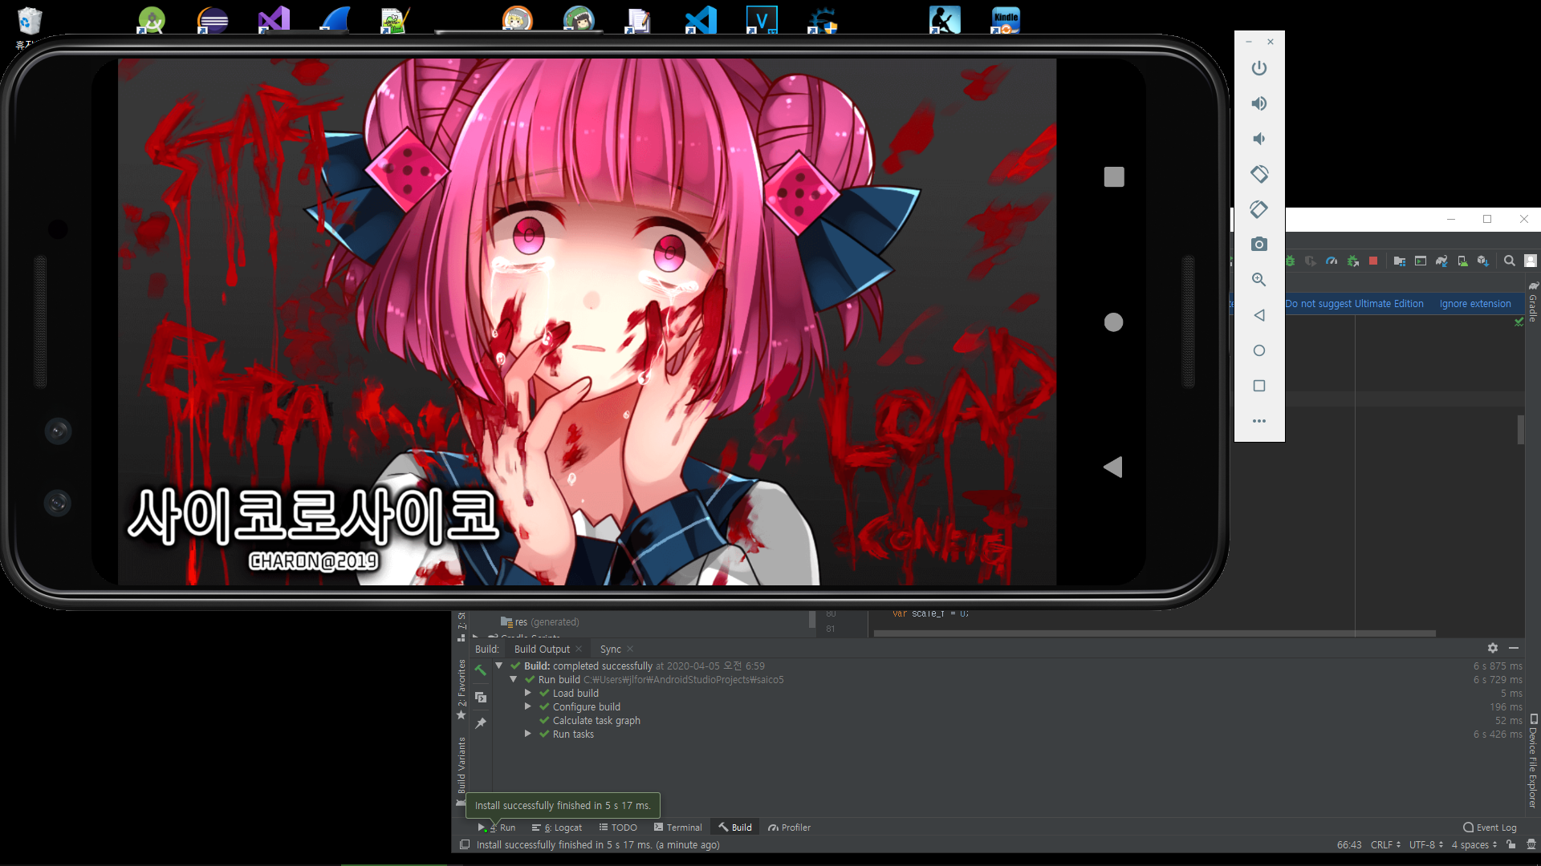Screen dimensions: 1541x866
Task: Click the Toggle view icon in Build panel
Action: tap(481, 698)
